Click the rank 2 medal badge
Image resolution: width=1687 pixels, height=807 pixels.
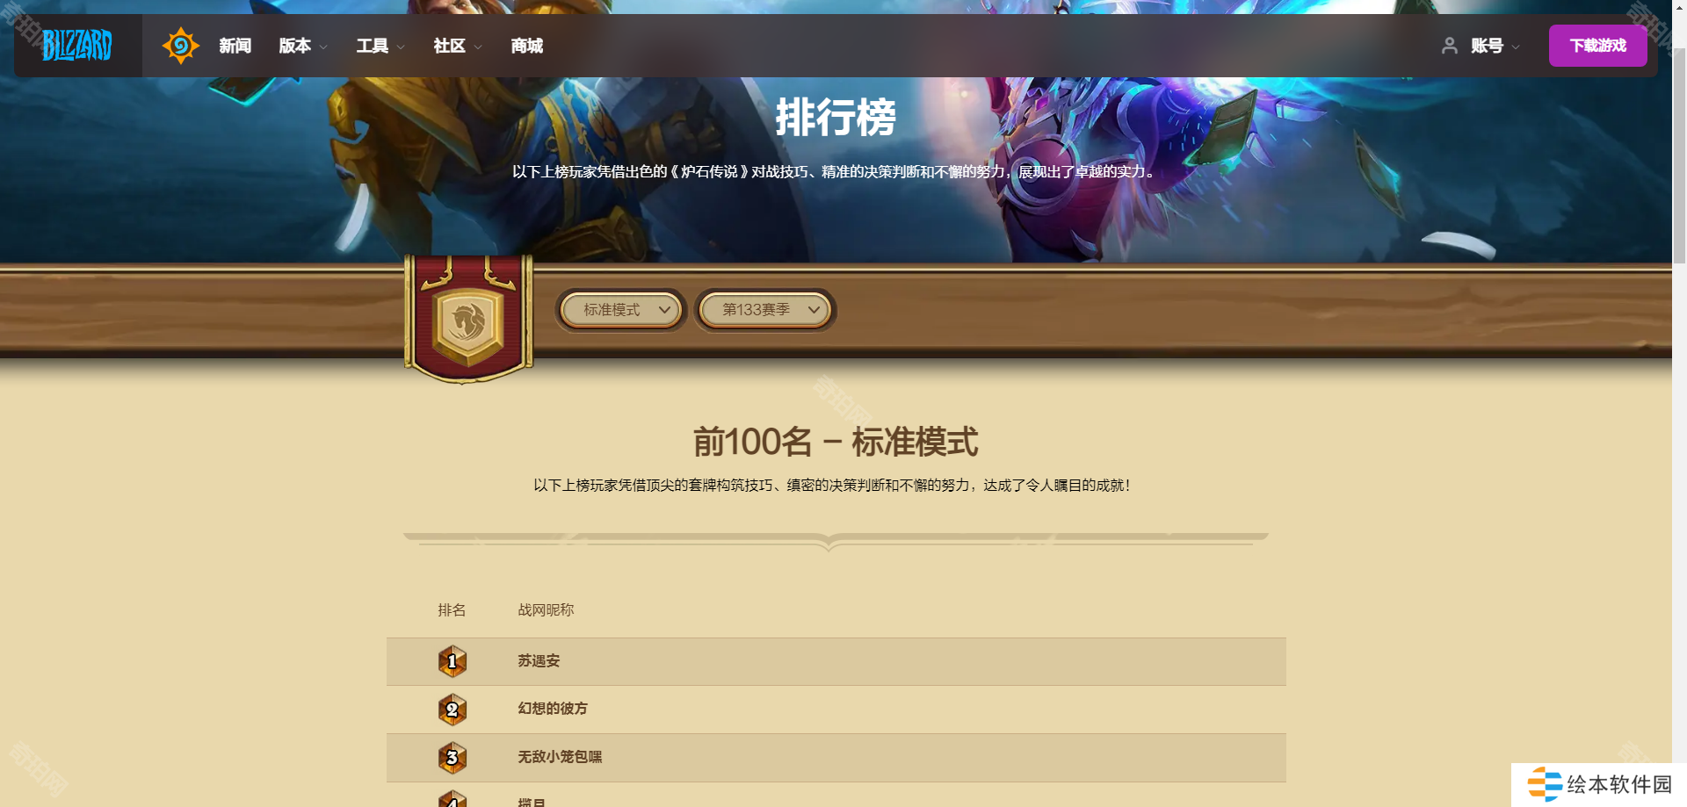point(453,710)
